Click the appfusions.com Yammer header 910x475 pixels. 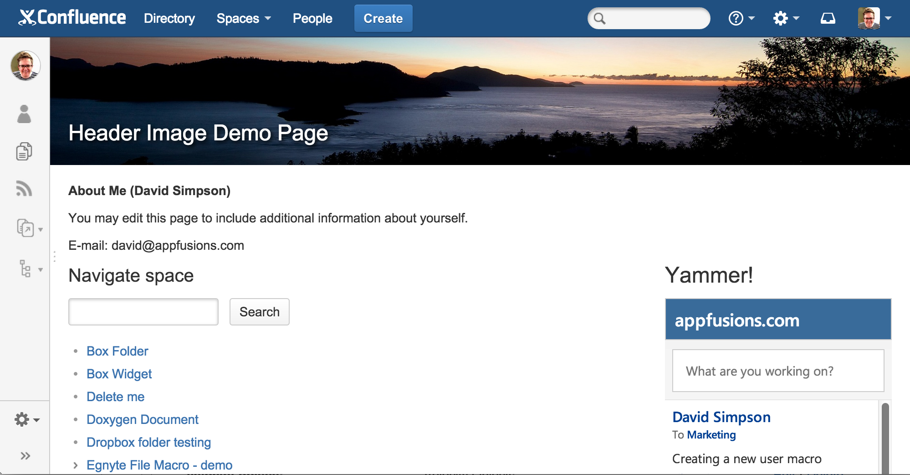tap(778, 319)
